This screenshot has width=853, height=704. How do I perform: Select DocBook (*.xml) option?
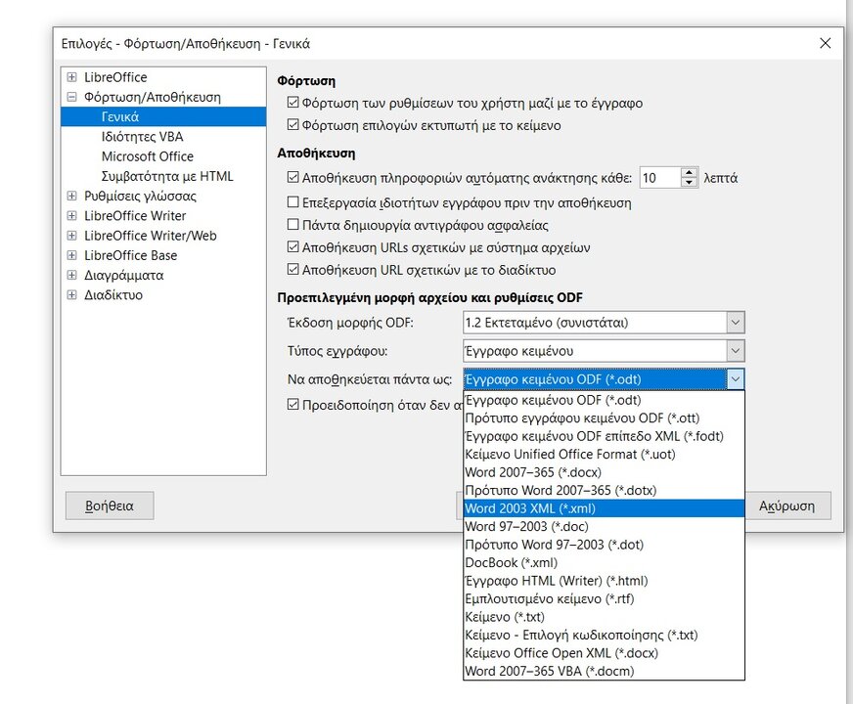(x=604, y=562)
